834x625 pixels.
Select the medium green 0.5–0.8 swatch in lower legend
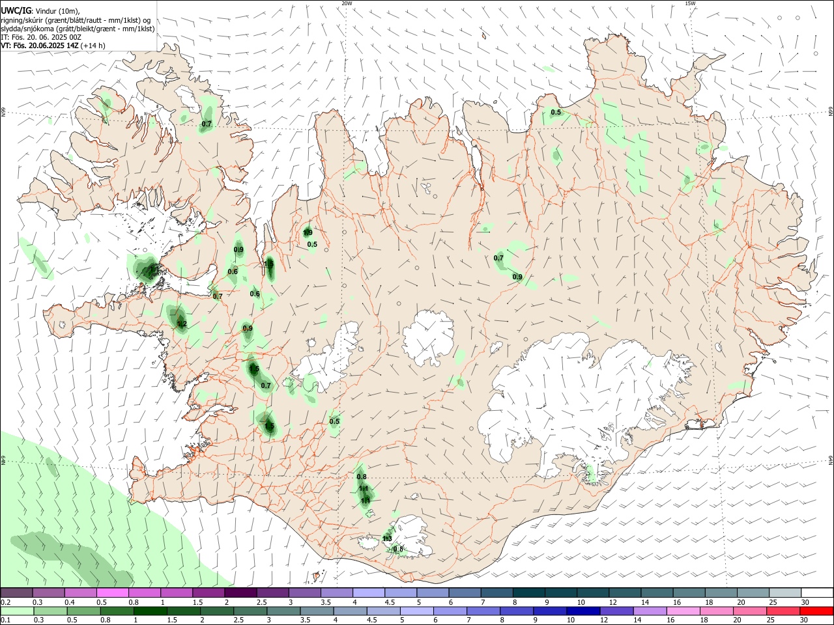click(x=83, y=611)
